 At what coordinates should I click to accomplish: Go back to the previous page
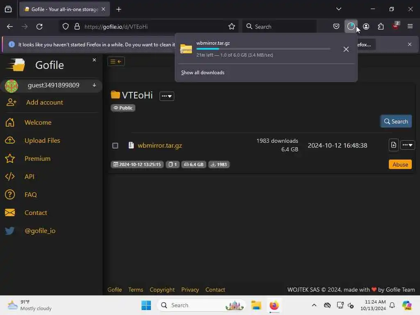coord(10,27)
